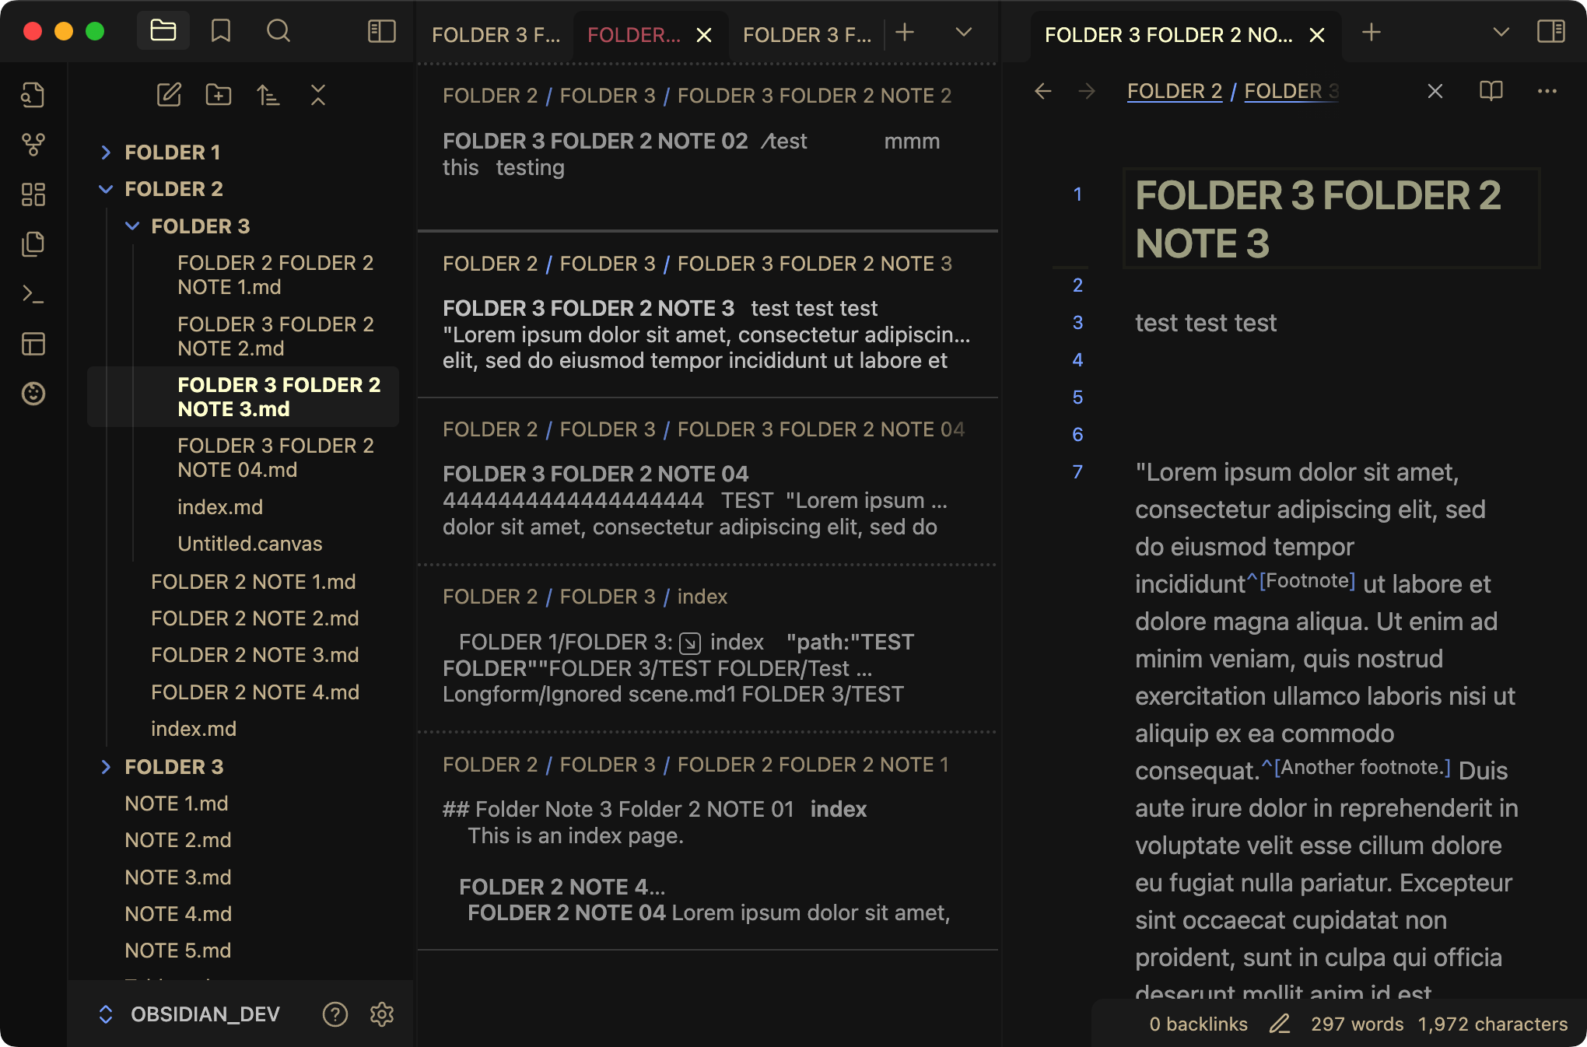This screenshot has width=1587, height=1047.
Task: Click FOLDER 2 breadcrumb link in right pane
Action: click(x=1174, y=91)
